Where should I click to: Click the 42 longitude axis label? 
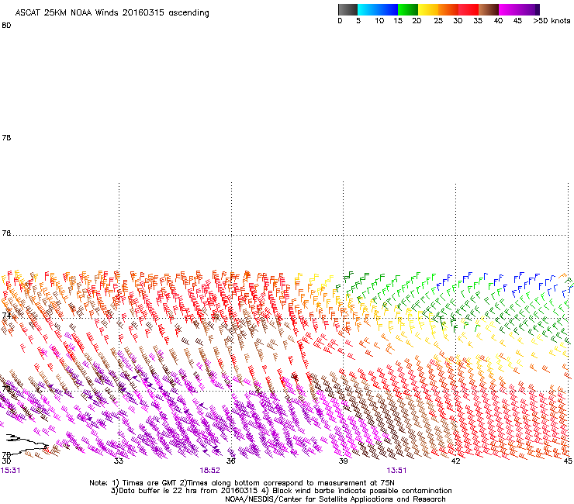pyautogui.click(x=455, y=461)
